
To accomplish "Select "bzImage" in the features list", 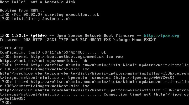I will pos(122,40).
